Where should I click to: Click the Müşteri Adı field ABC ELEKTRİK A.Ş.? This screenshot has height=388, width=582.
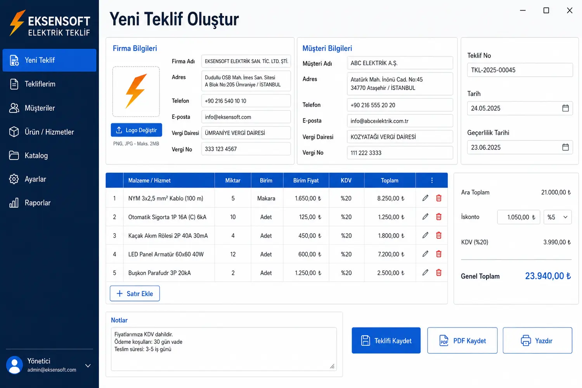[x=400, y=63]
